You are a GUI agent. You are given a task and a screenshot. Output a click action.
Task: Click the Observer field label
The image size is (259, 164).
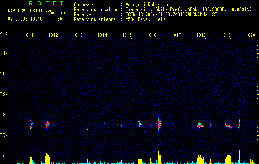click(84, 5)
